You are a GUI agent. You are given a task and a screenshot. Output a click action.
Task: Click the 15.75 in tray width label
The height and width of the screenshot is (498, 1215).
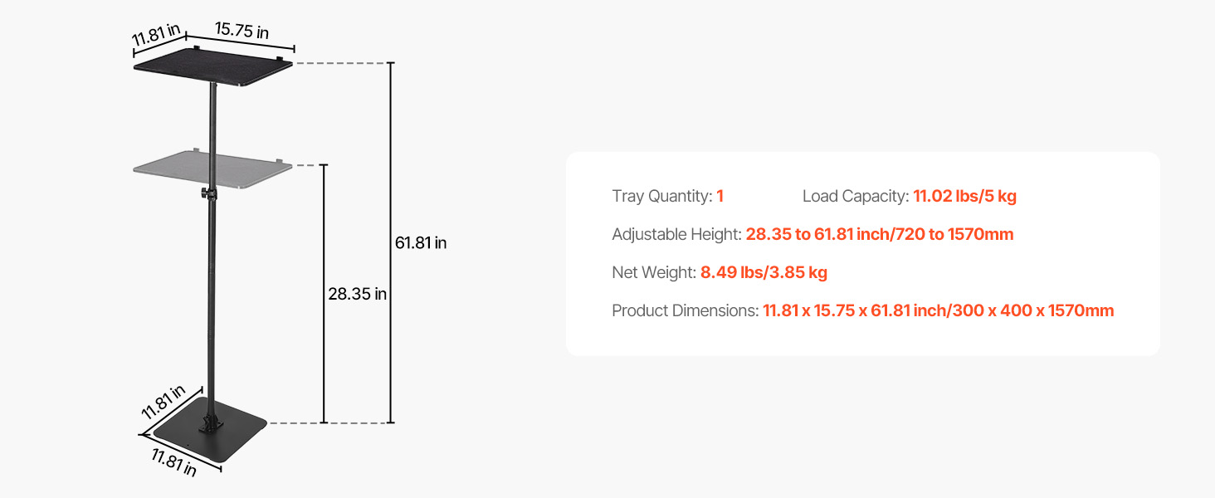pos(242,32)
